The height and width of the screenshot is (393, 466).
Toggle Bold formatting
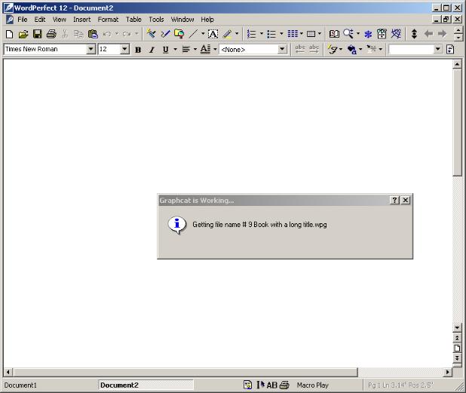[138, 50]
